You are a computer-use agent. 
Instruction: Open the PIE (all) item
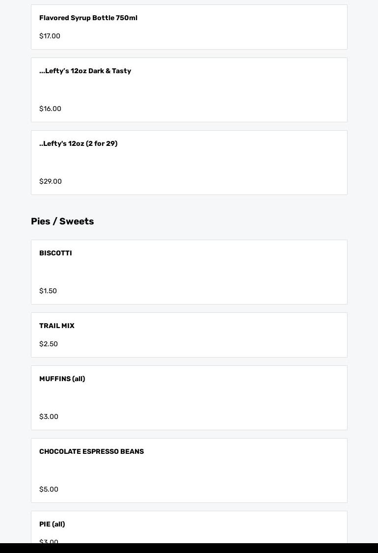coord(52,525)
